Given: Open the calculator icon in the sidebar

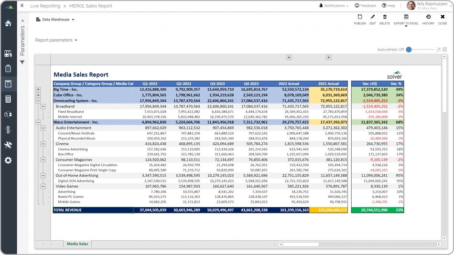Looking at the screenshot, I should pyautogui.click(x=8, y=99).
